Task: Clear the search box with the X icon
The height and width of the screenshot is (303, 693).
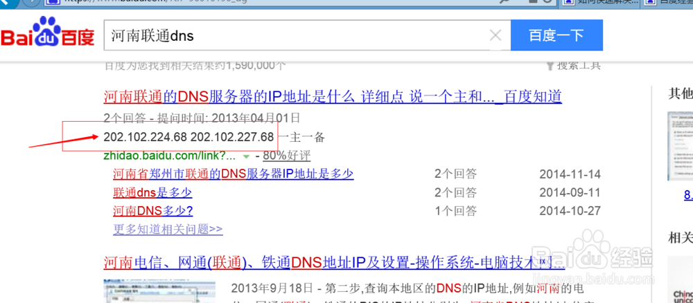Action: click(x=496, y=35)
